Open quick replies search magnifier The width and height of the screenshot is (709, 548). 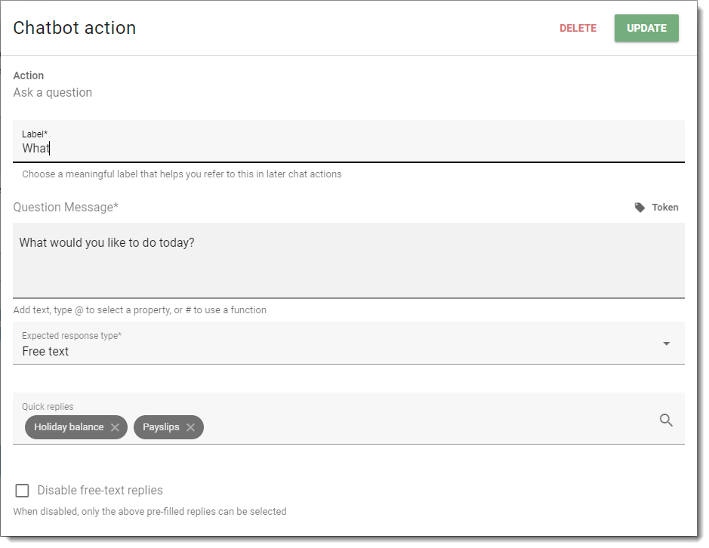pos(666,420)
